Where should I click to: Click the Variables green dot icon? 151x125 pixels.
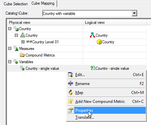tap(16, 62)
